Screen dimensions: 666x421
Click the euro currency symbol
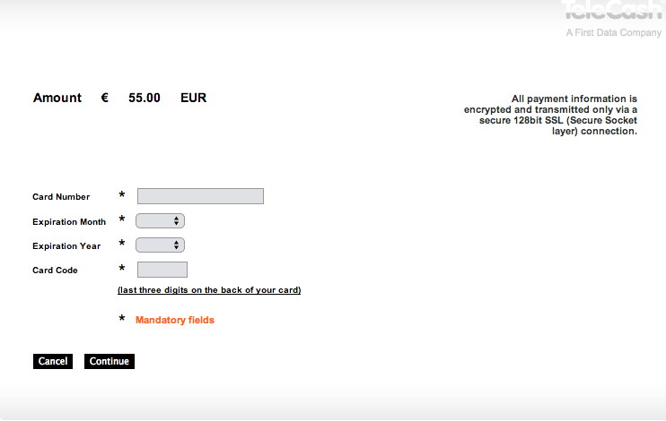point(105,98)
